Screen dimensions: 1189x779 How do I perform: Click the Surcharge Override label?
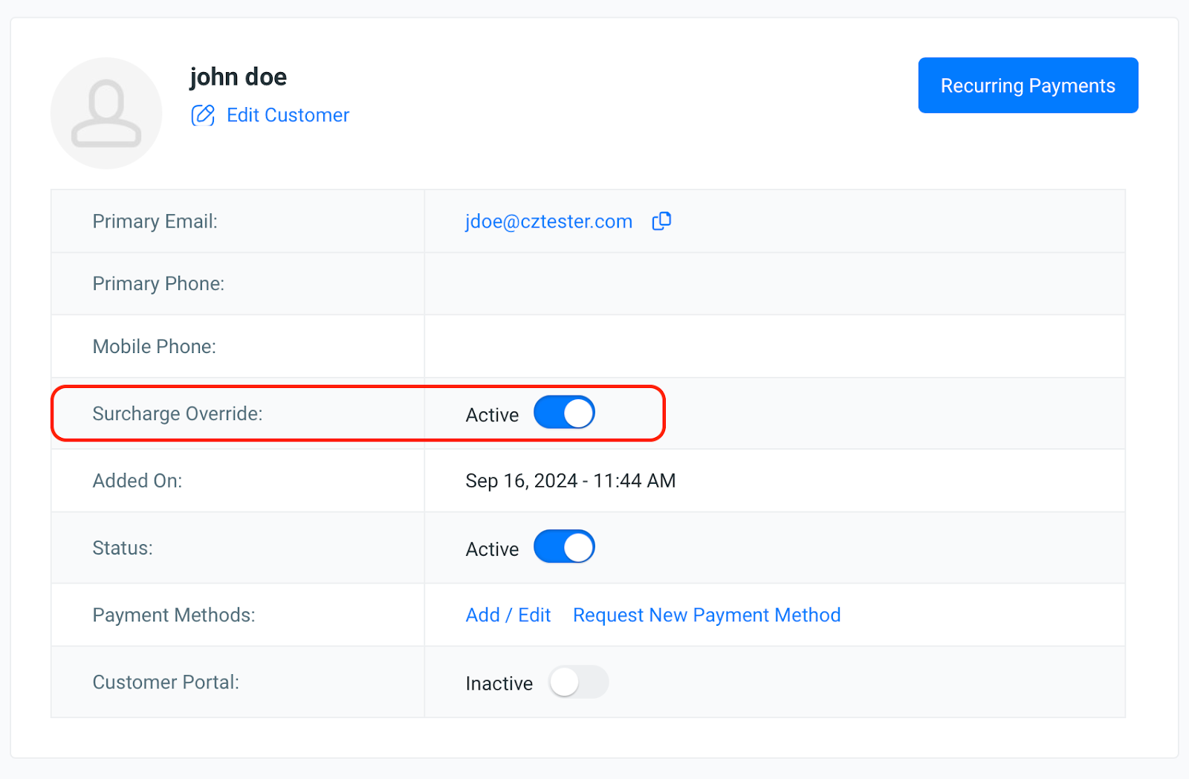pyautogui.click(x=178, y=413)
